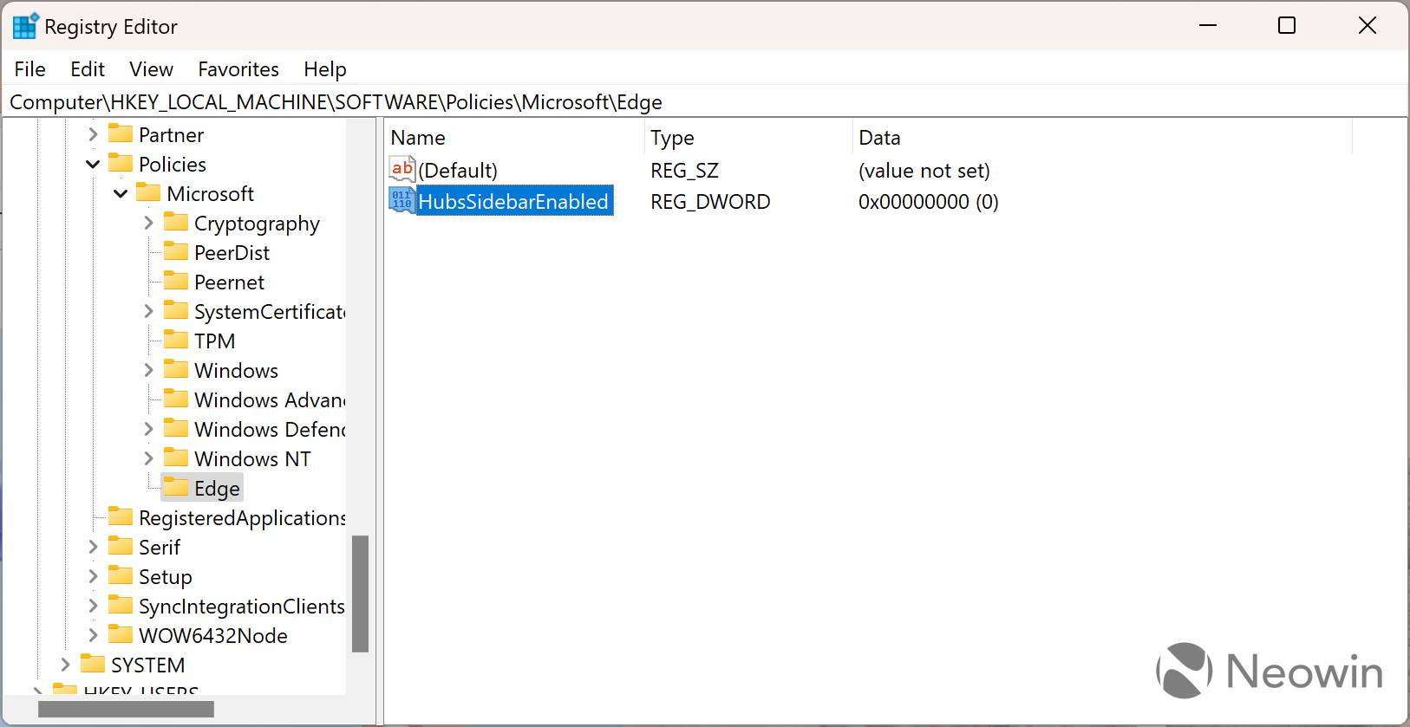1410x727 pixels.
Task: Click the Windows Advanced folder icon
Action: [x=175, y=399]
